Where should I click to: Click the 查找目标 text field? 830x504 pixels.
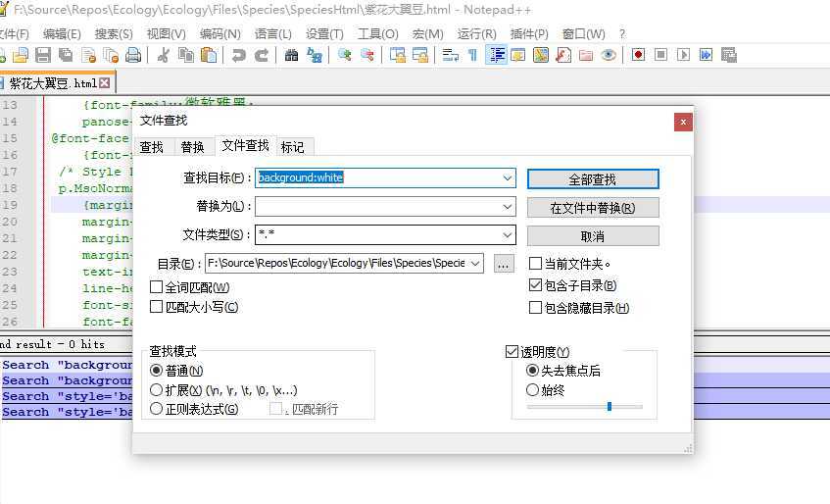(385, 177)
